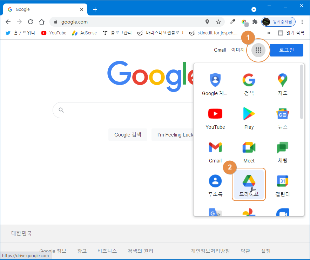Open Google Maps app in panel
The height and width of the screenshot is (260, 310).
click(282, 84)
